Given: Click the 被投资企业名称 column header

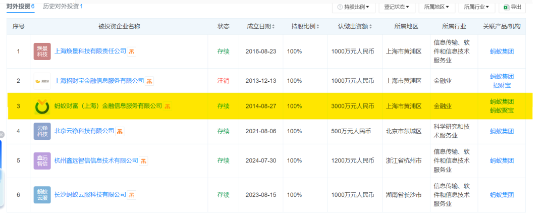Looking at the screenshot, I should point(119,26).
